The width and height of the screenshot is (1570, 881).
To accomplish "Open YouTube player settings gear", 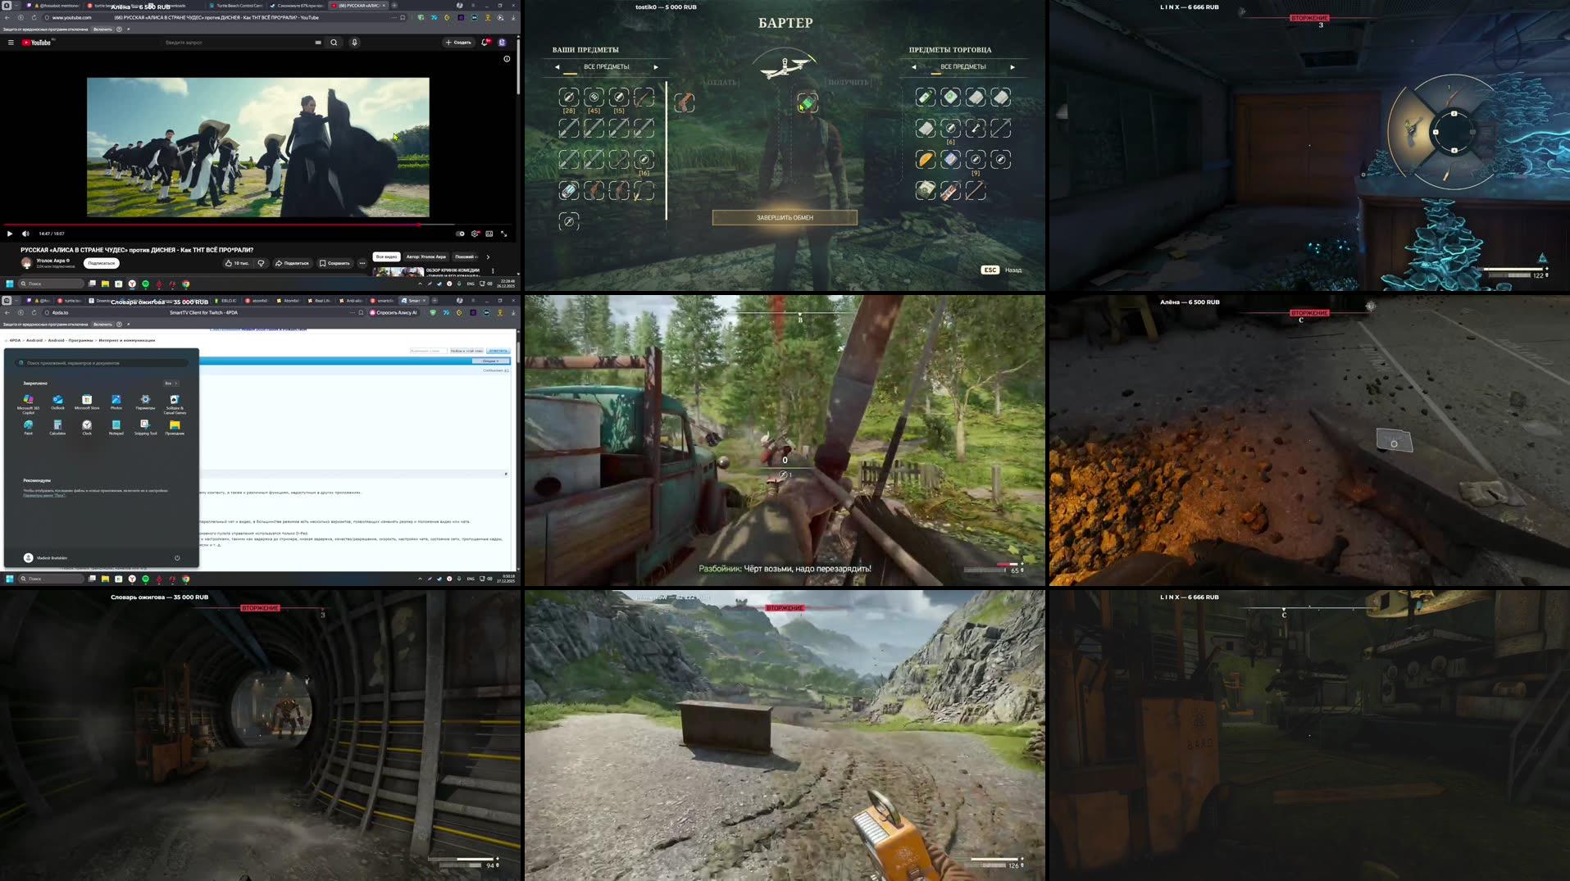I will 476,234.
